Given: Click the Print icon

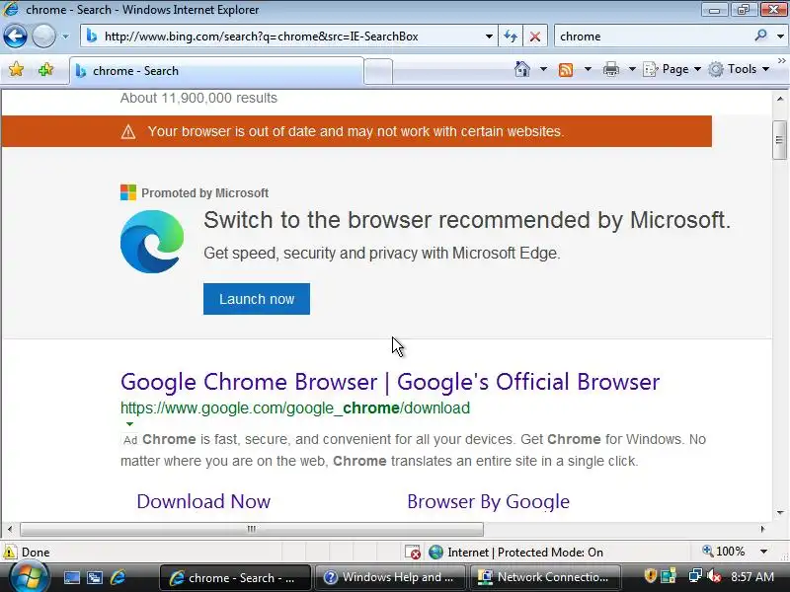Looking at the screenshot, I should [610, 69].
